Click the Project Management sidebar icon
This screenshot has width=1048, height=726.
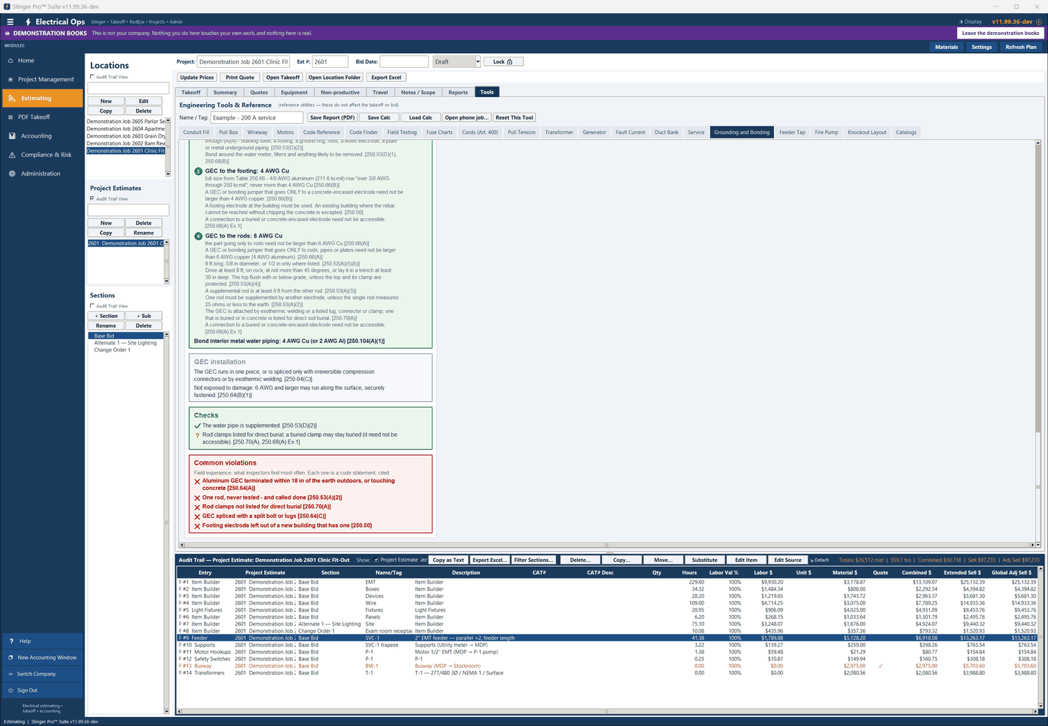pyautogui.click(x=10, y=80)
